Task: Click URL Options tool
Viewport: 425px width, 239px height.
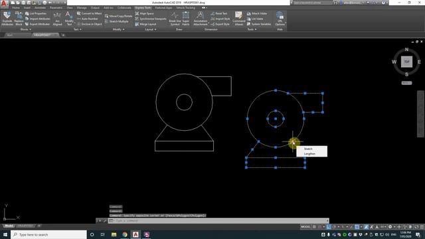Action: tap(280, 19)
